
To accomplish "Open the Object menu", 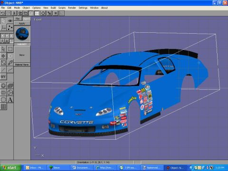I will pos(26,8).
